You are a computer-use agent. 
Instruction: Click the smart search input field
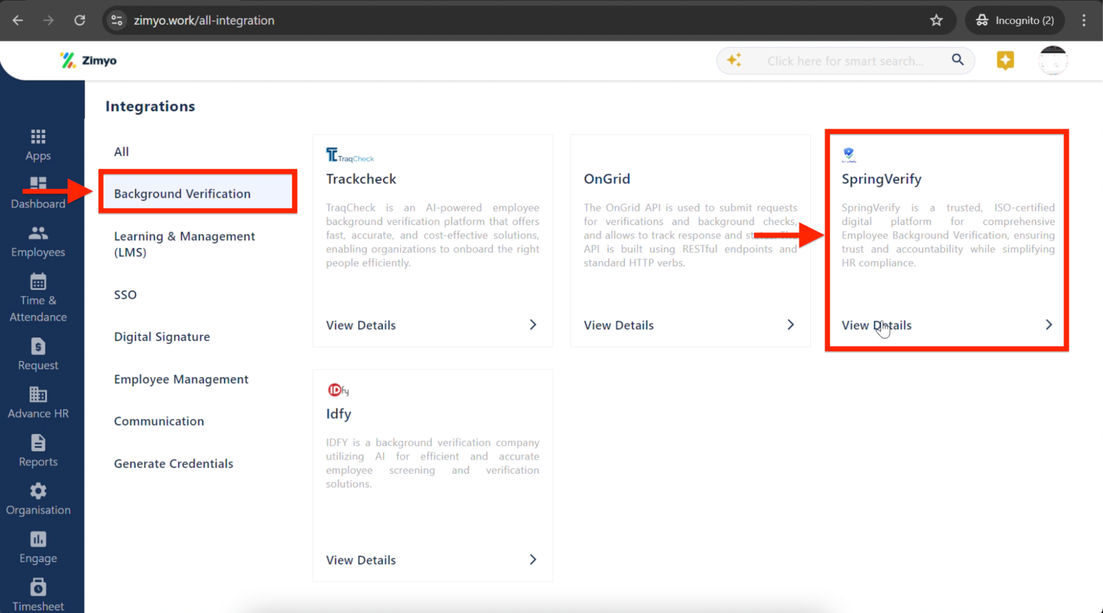coord(845,61)
